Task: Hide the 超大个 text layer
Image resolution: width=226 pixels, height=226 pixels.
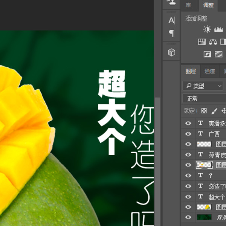Action: (x=188, y=197)
